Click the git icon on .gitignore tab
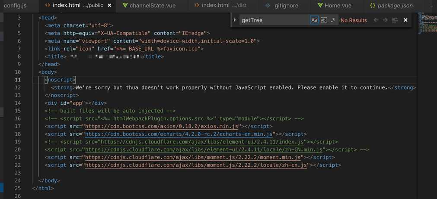Screen dimensions: 437x199 coord(268,6)
